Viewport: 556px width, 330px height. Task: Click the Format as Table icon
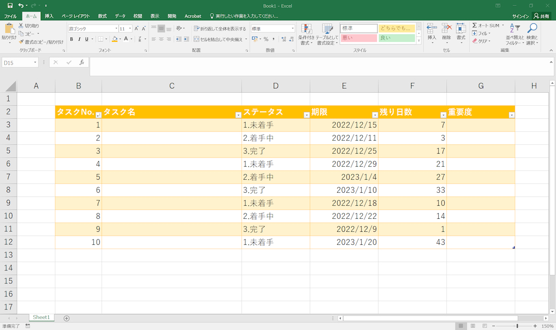327,29
